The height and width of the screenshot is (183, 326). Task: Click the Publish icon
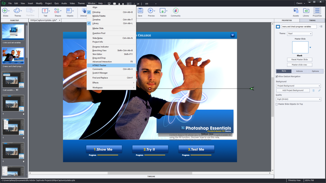pyautogui.click(x=163, y=11)
